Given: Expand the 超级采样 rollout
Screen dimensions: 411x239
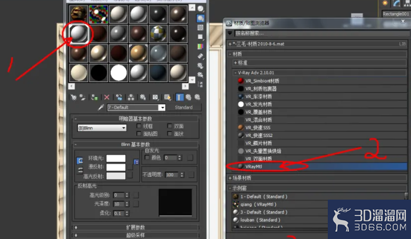Looking at the screenshot, I should tap(135, 235).
